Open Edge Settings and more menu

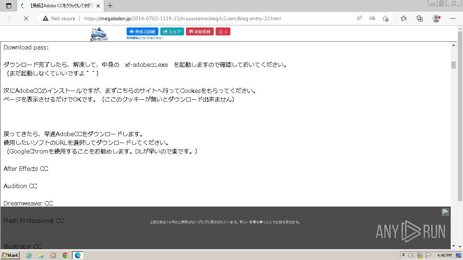tap(453, 18)
